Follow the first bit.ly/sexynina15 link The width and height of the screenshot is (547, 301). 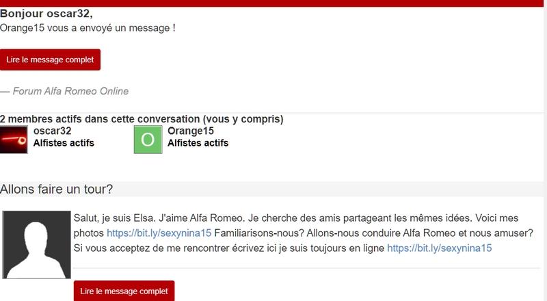click(159, 233)
